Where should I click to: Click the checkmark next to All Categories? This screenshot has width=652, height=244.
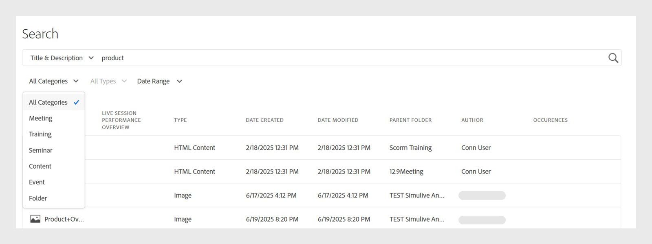(x=76, y=103)
